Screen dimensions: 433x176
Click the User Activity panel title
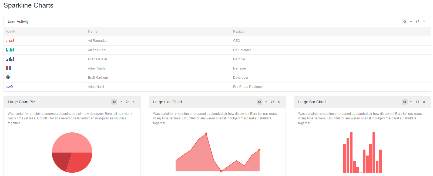click(x=18, y=22)
